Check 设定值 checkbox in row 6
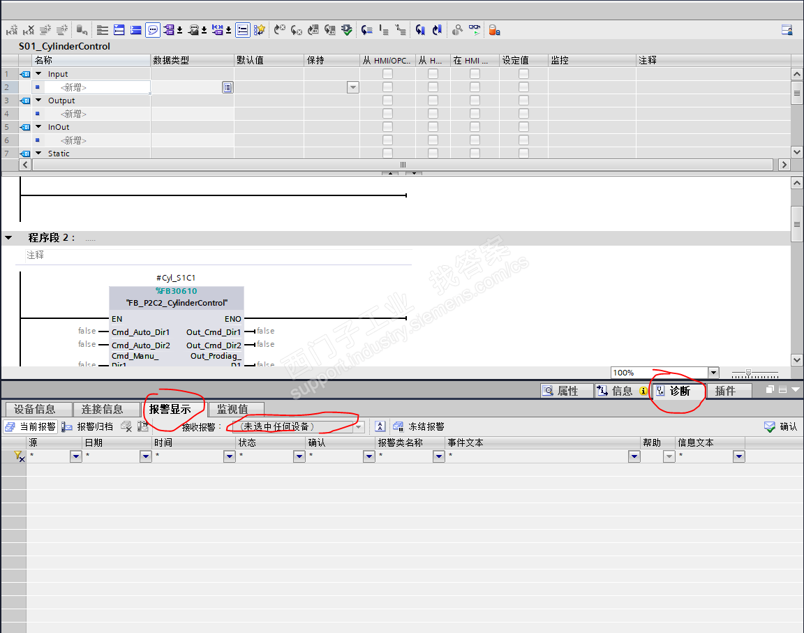Viewport: 804px width, 633px height. 523,140
